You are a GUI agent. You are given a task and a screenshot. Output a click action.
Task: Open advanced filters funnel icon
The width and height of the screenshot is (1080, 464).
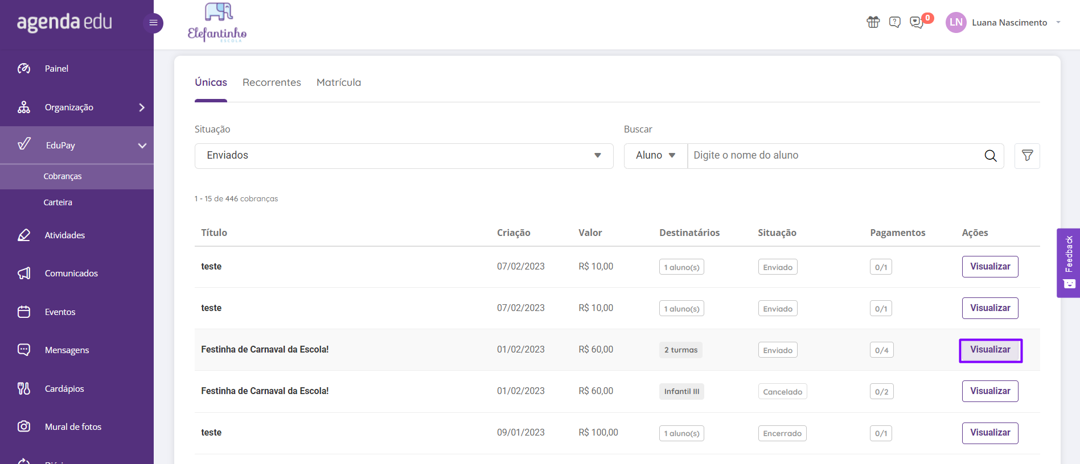click(1027, 156)
